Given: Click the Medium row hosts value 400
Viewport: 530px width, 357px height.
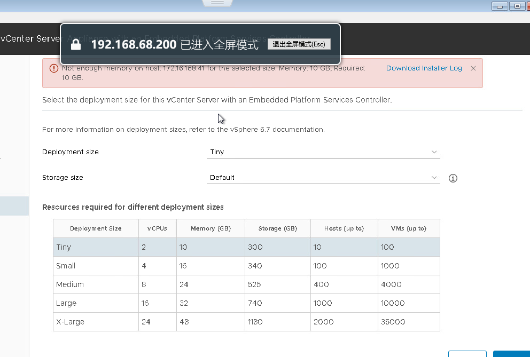Looking at the screenshot, I should [321, 284].
